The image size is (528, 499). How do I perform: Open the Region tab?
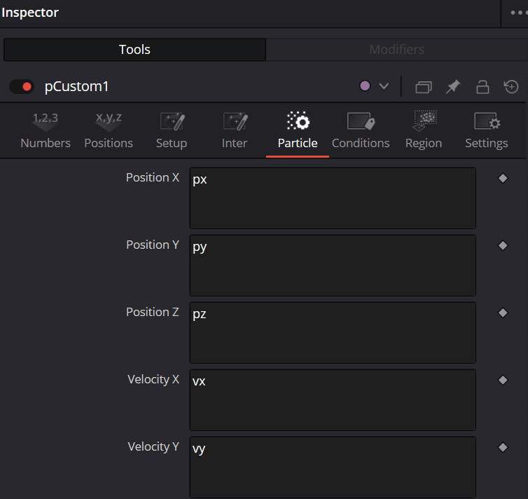coord(424,130)
